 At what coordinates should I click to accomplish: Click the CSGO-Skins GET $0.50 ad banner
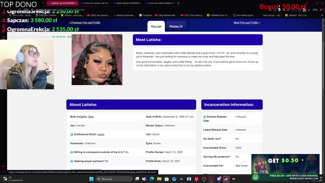coord(285,167)
